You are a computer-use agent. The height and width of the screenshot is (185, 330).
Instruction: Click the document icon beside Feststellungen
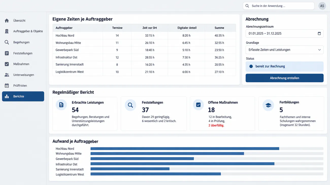point(7,53)
